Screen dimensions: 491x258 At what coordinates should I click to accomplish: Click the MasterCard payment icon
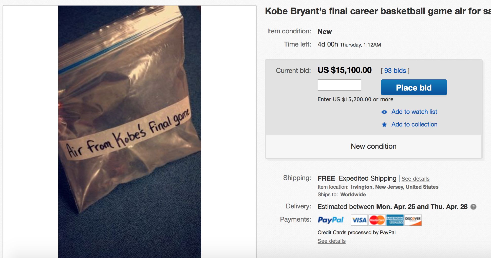(x=377, y=220)
